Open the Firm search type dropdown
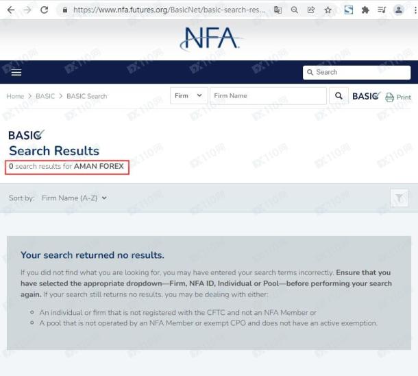 189,95
